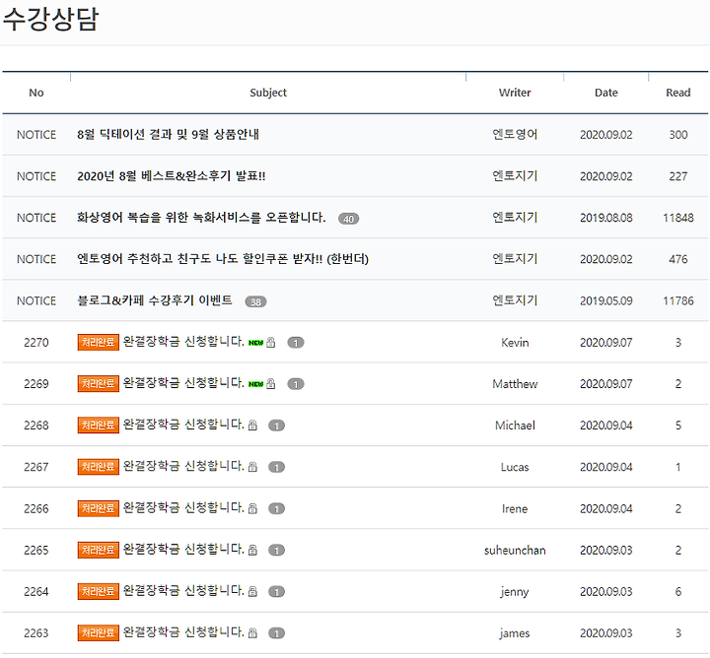Image resolution: width=710 pixels, height=658 pixels.
Task: Click the Writer column header
Action: tap(515, 93)
